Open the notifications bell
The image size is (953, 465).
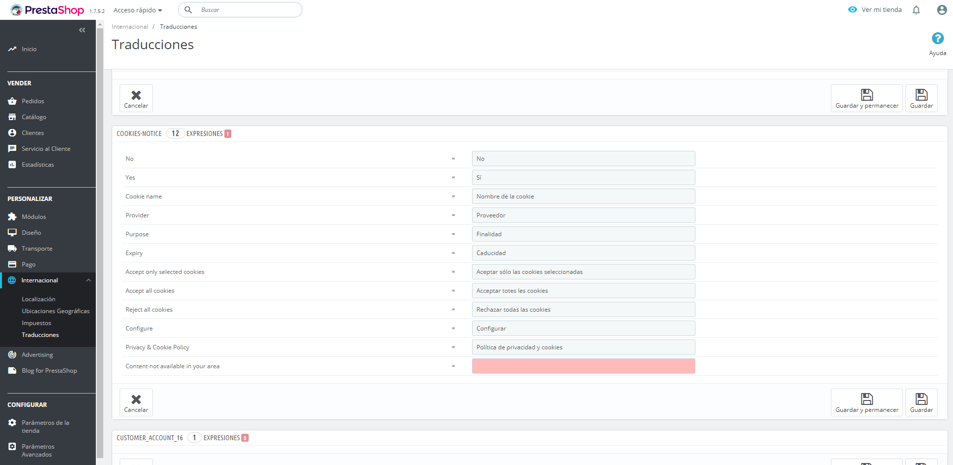[916, 10]
